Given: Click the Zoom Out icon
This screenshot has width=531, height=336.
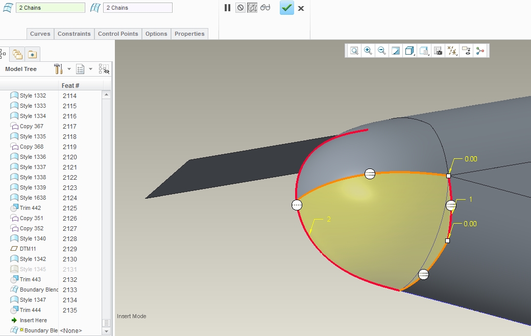Looking at the screenshot, I should 382,51.
